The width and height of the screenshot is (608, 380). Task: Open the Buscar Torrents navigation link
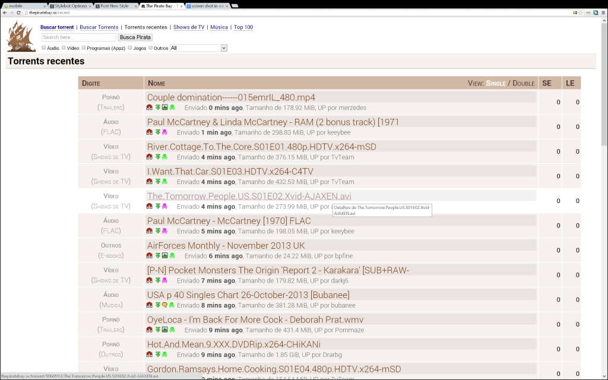[x=99, y=27]
